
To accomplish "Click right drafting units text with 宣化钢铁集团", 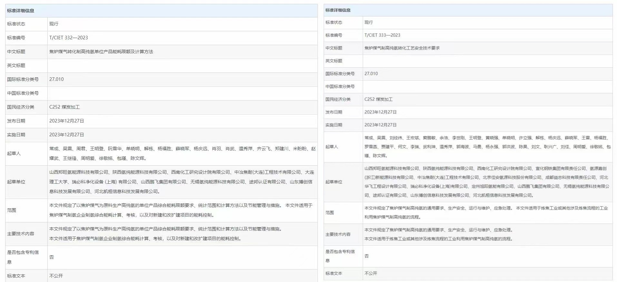I will (487, 182).
